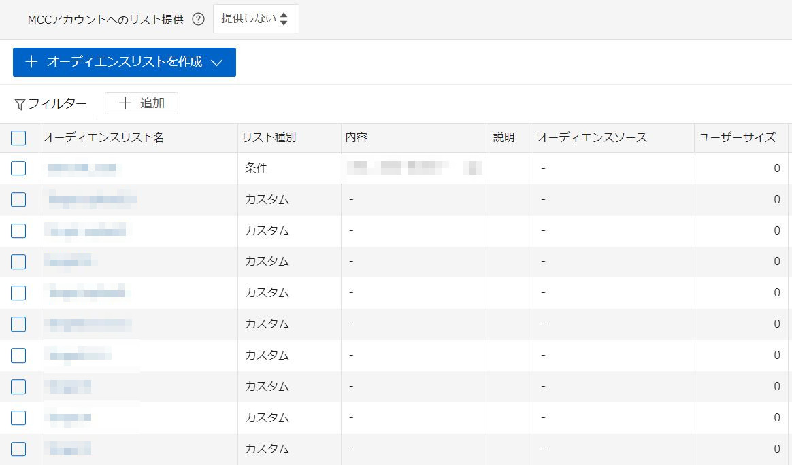
Task: Sort by リスト種別 column header
Action: [269, 138]
